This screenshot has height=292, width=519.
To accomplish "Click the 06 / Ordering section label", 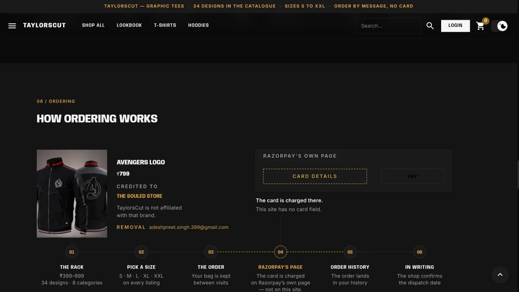I will (x=56, y=101).
